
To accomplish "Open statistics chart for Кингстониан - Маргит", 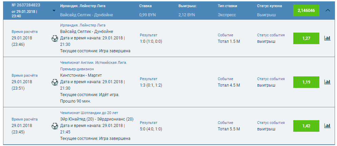I will (327, 82).
